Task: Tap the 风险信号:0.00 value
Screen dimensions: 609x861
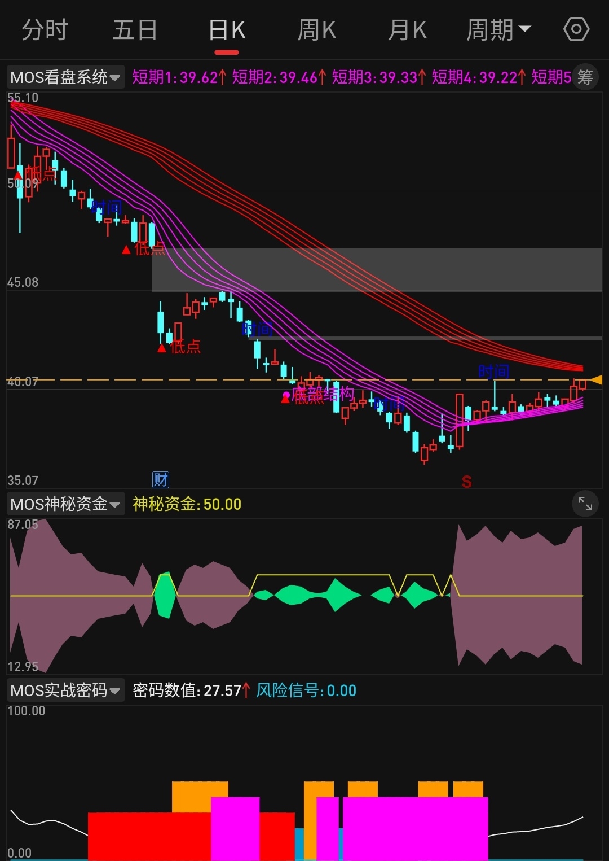Action: 306,690
